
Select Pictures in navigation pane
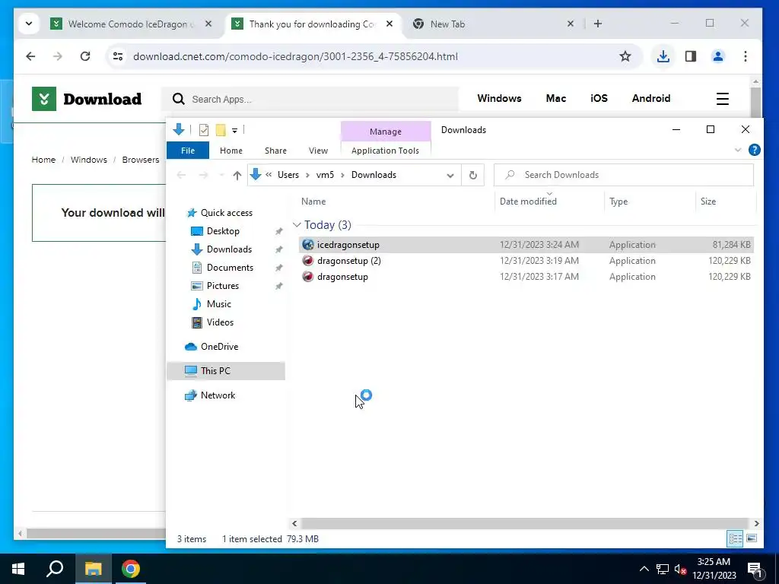223,286
